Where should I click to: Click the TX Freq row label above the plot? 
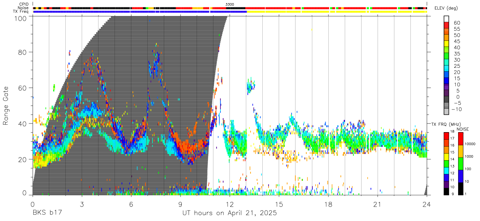pyautogui.click(x=20, y=11)
